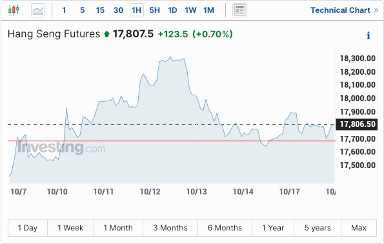Click the 17,700.00 axis label

(x=358, y=139)
